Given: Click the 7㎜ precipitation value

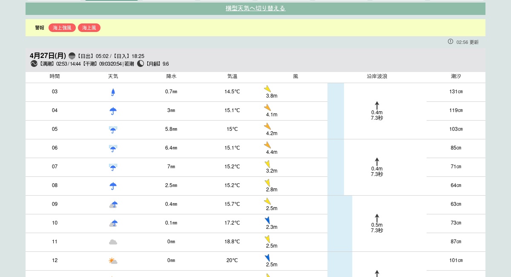Looking at the screenshot, I should pyautogui.click(x=171, y=167).
